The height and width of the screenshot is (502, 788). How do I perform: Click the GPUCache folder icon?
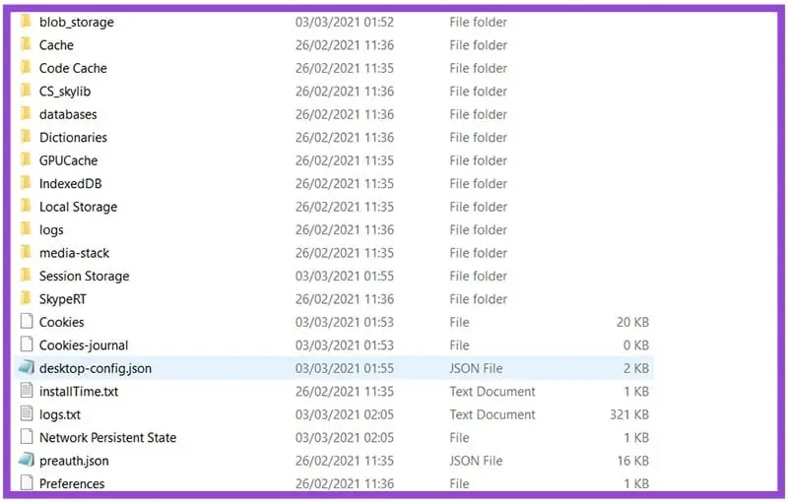point(27,160)
